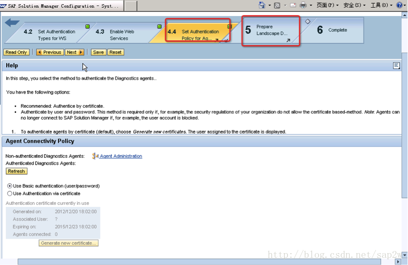Expand the Home icon dropdown arrow
Screen dimensions: 408x265
(x=270, y=5)
